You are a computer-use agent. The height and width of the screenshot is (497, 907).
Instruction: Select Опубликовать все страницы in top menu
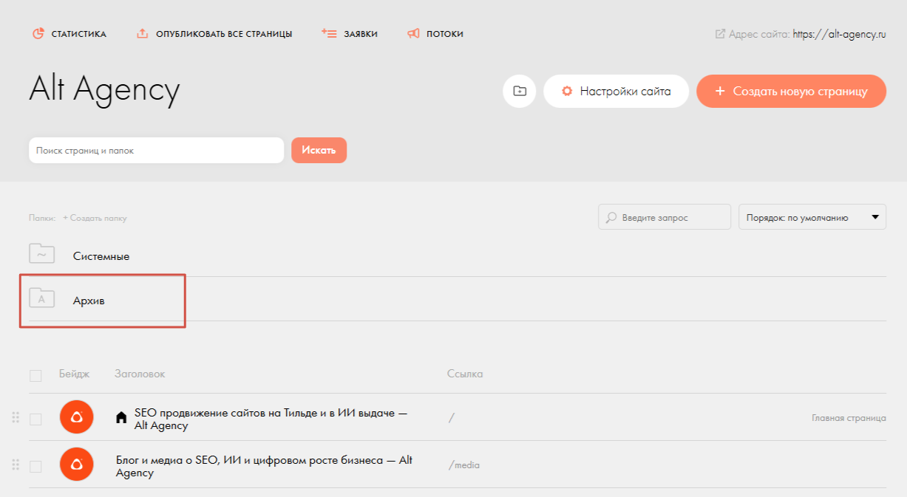coord(224,34)
